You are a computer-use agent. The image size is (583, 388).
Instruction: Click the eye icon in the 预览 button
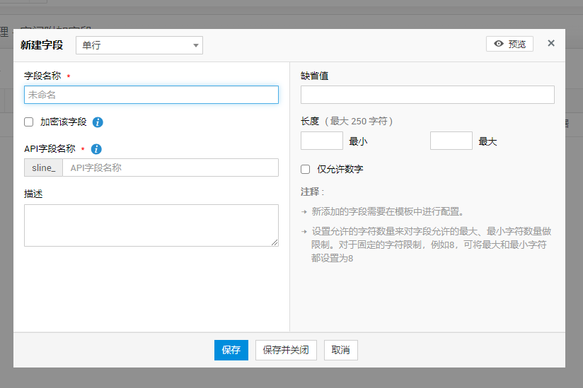coord(499,44)
